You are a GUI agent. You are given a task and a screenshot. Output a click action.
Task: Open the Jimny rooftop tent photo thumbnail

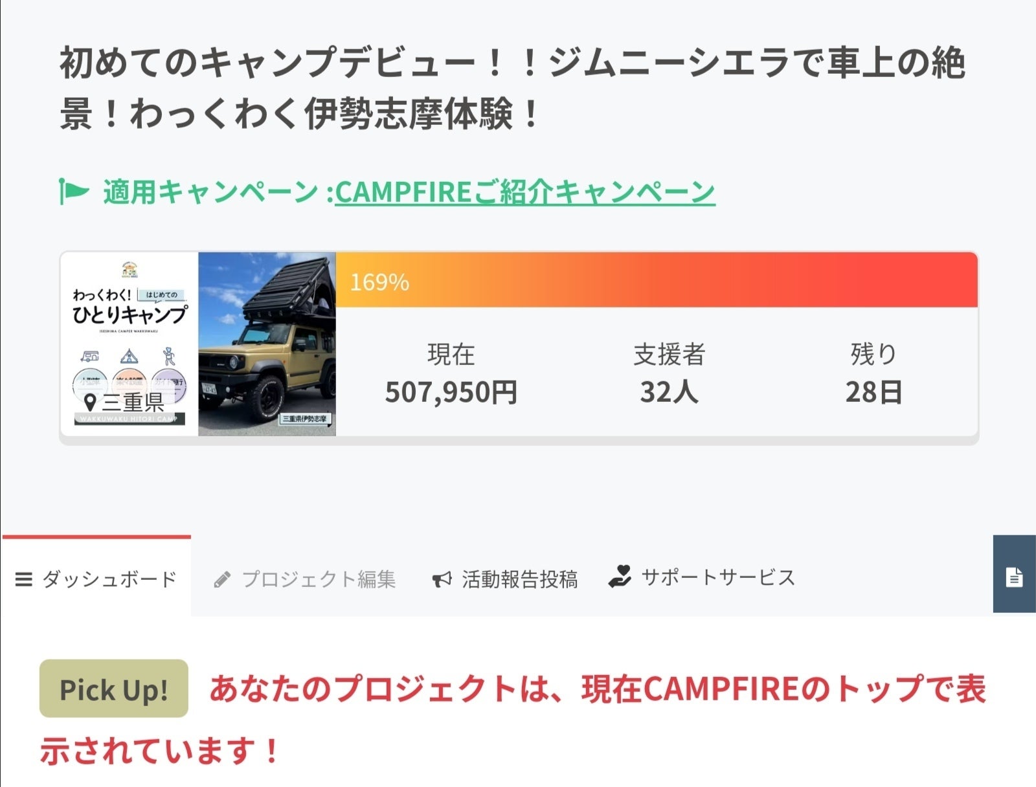pos(267,344)
